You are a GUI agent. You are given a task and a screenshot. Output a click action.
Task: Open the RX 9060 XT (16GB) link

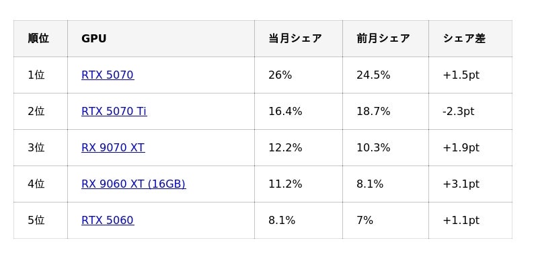(133, 184)
